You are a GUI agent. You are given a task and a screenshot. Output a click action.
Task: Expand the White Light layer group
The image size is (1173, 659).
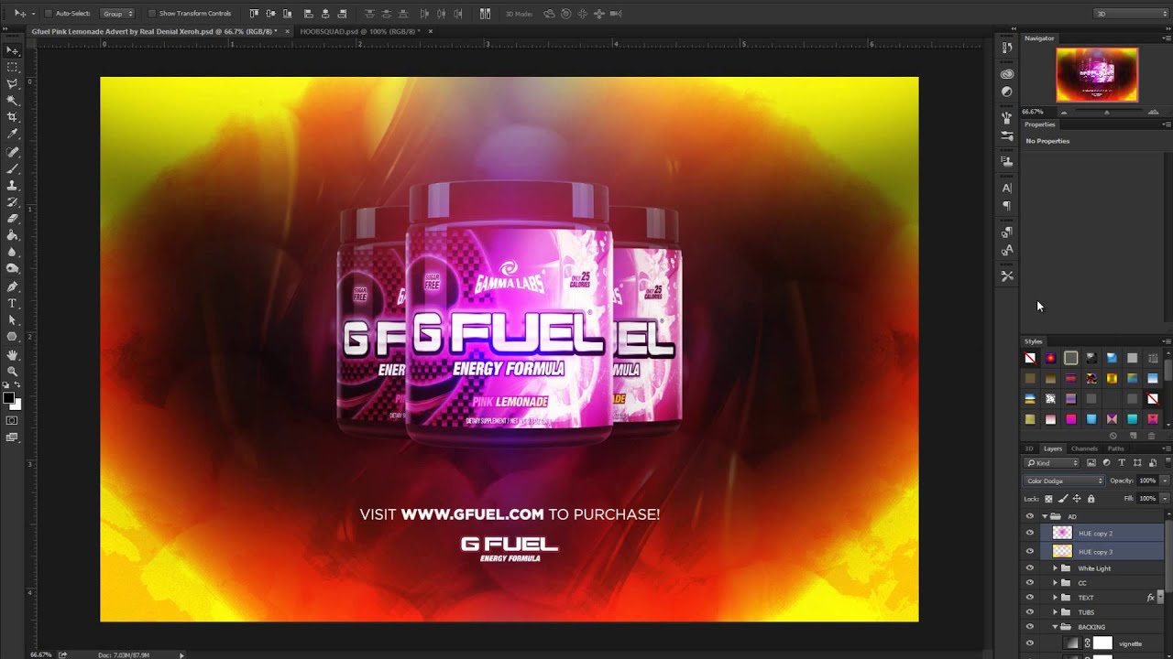1055,568
